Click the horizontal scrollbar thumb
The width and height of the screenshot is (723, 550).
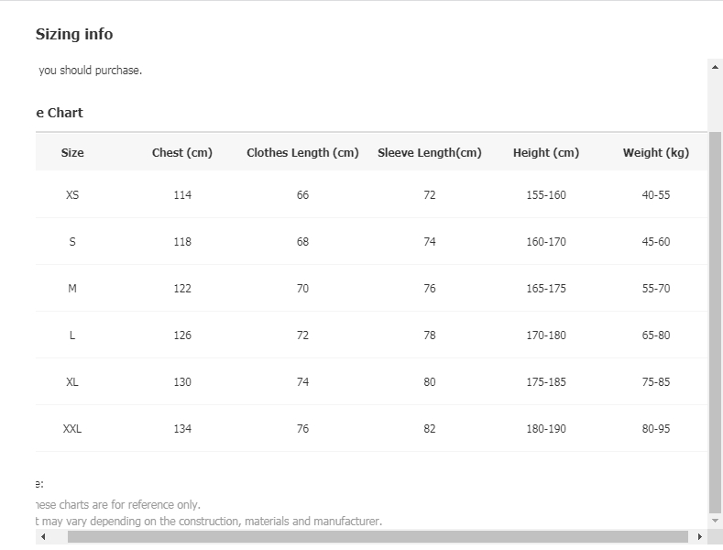tap(378, 537)
